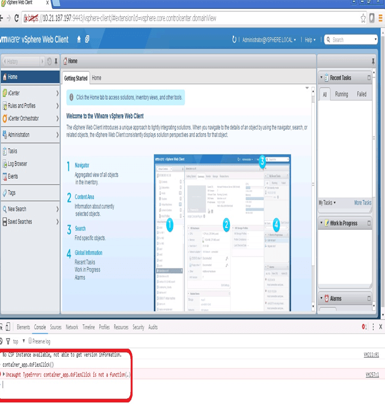Viewport: 385px width, 404px height.
Task: Expand the vCenter navigator entry arrow
Action: tap(58, 93)
